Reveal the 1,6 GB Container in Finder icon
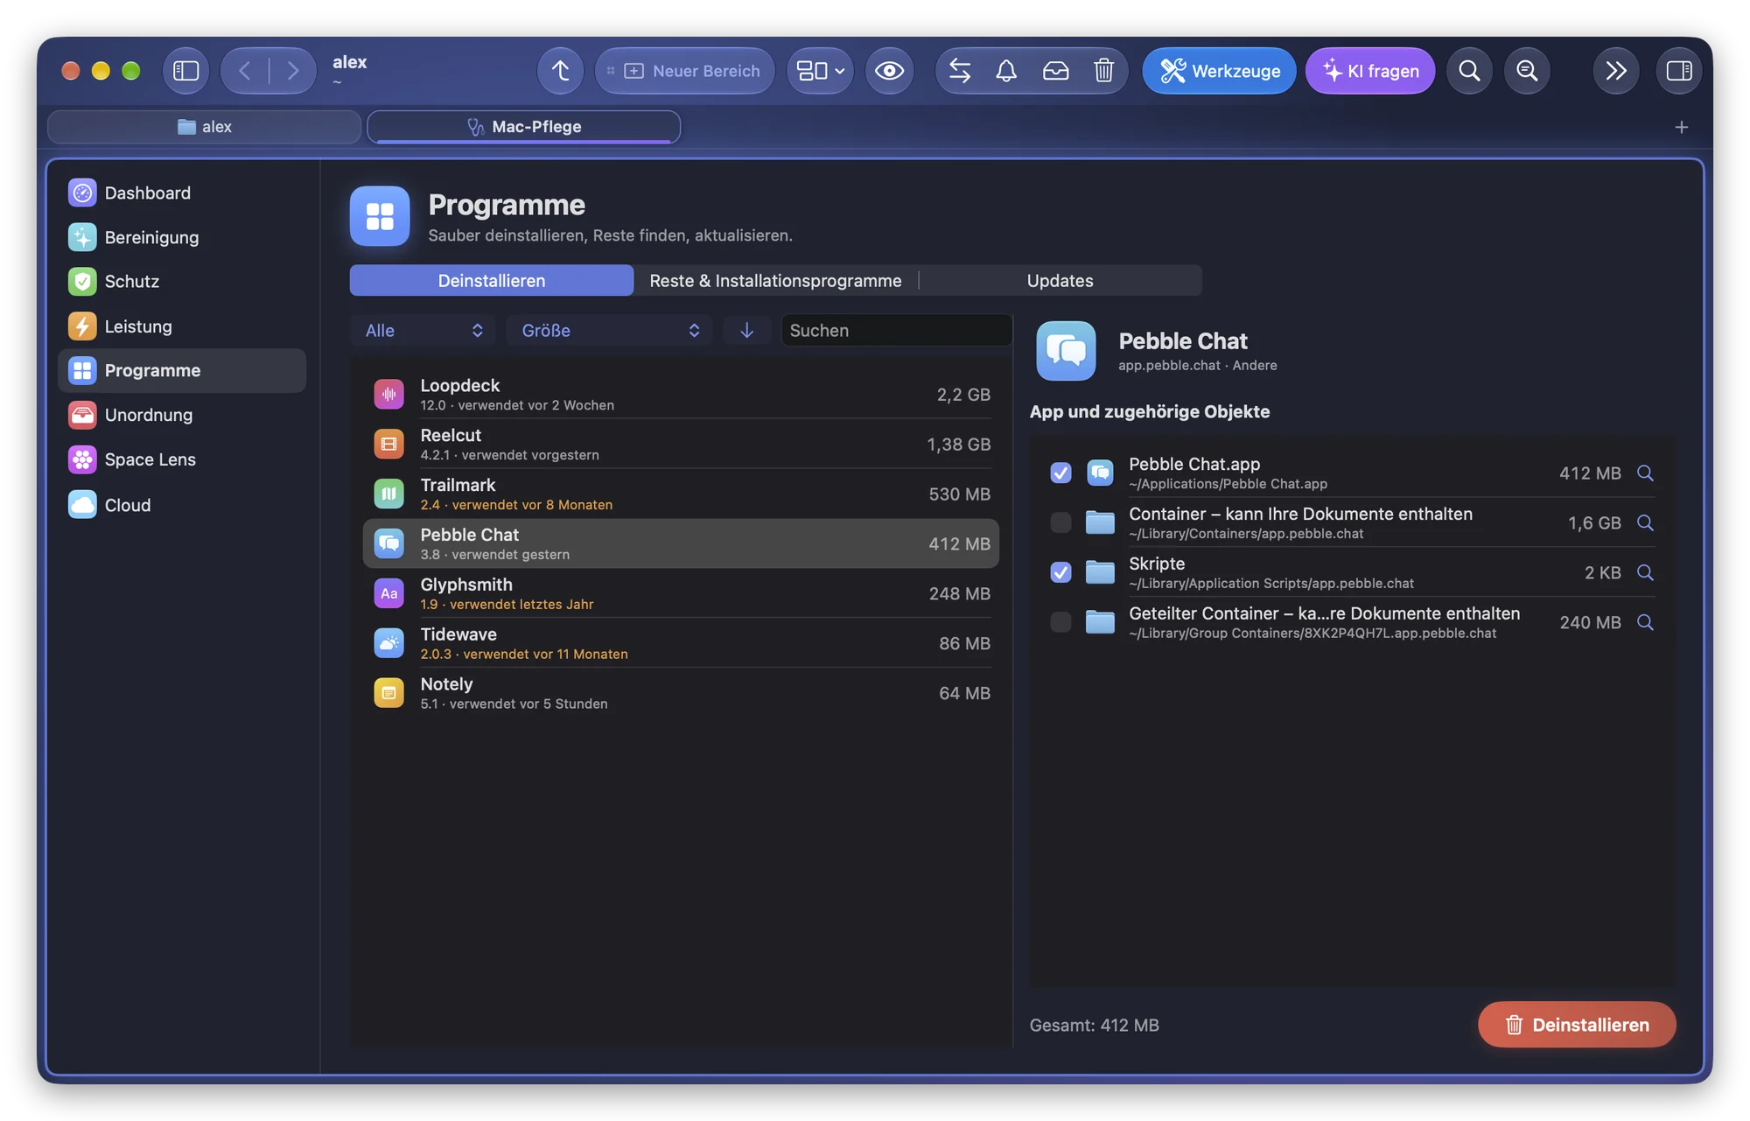The width and height of the screenshot is (1750, 1121). point(1645,523)
